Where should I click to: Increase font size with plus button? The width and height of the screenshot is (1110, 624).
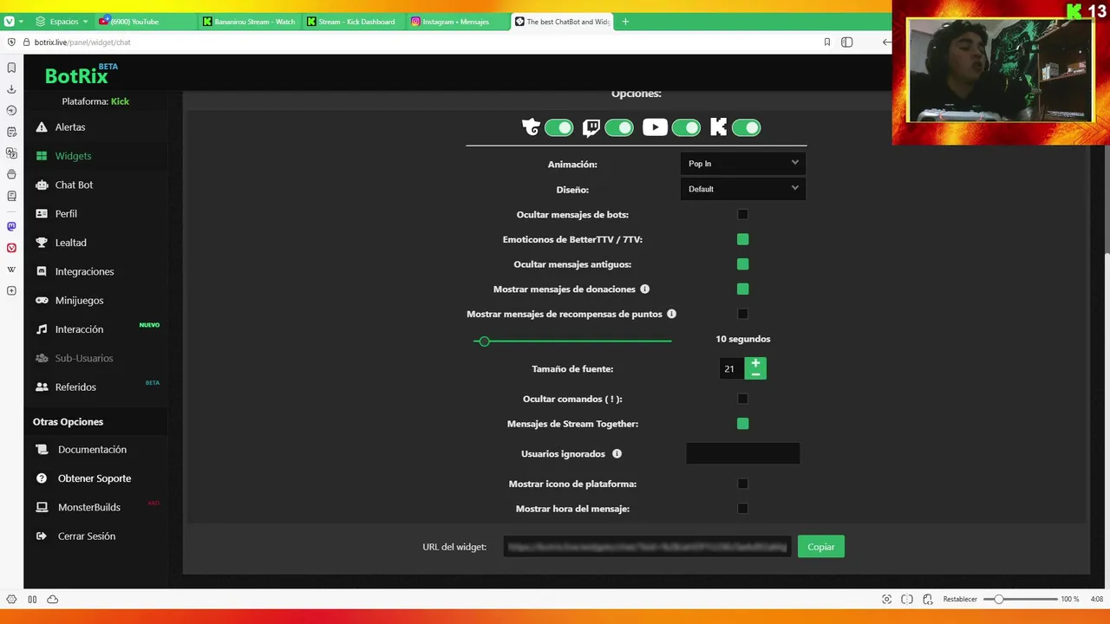(755, 363)
